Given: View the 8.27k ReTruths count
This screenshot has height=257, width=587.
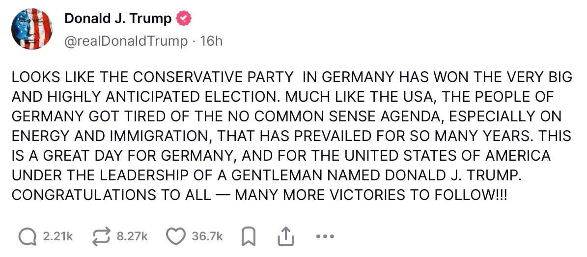Looking at the screenshot, I should point(132,237).
